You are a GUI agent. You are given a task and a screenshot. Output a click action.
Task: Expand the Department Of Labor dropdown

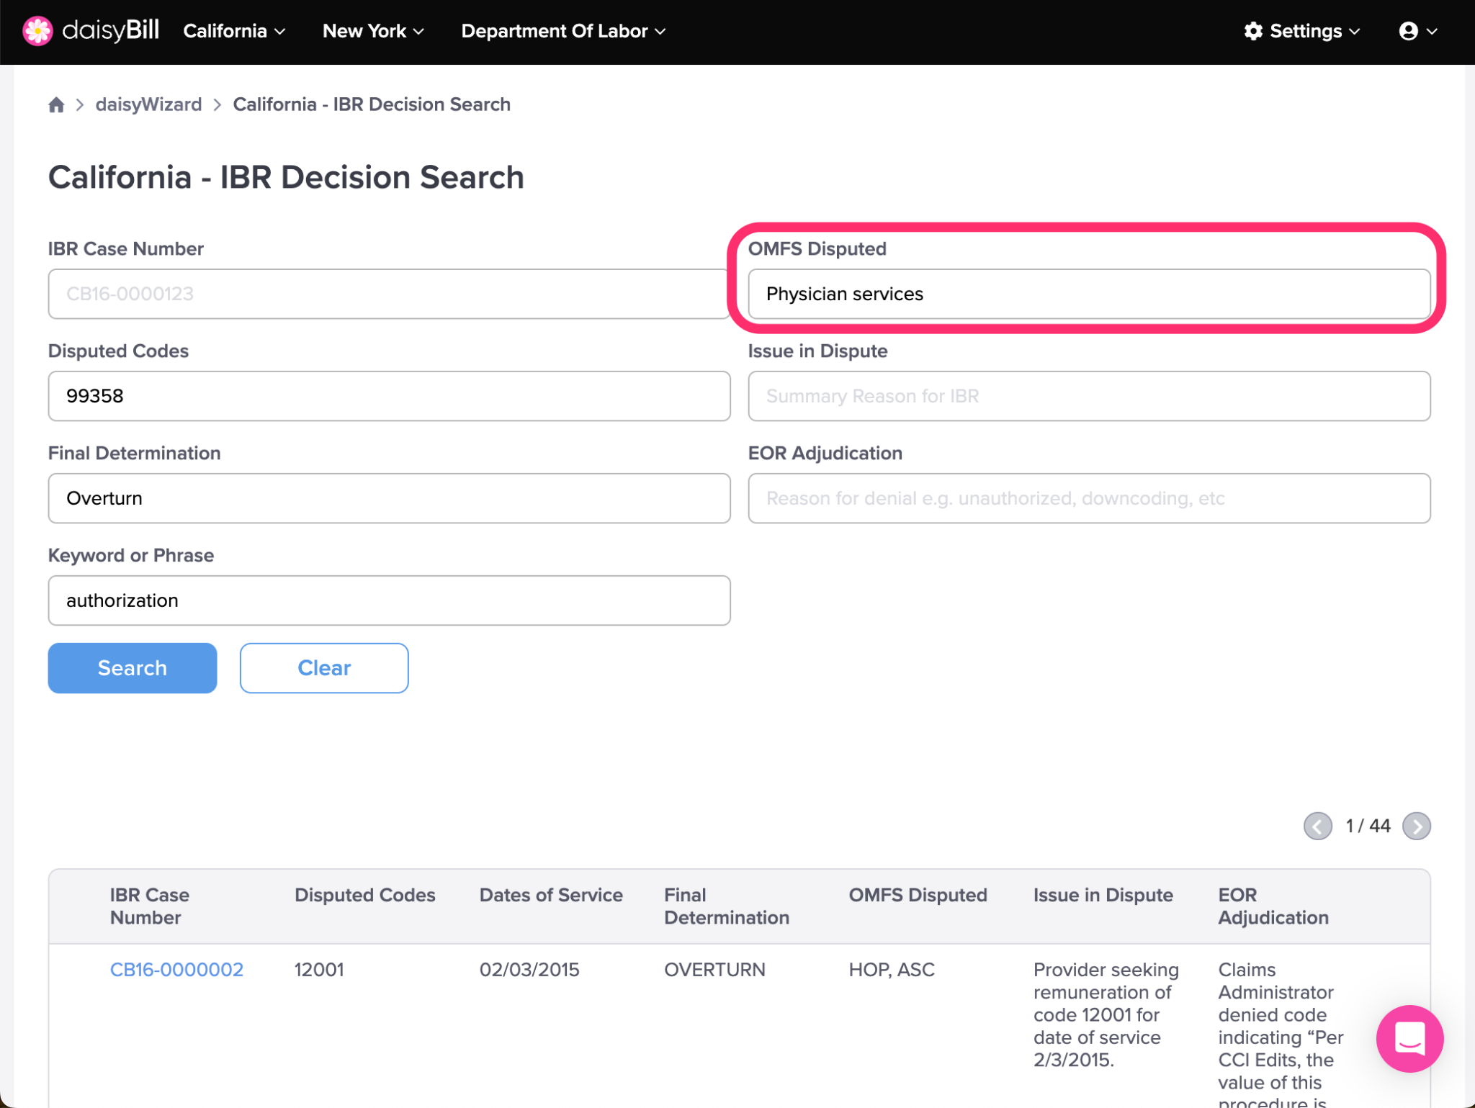[563, 31]
